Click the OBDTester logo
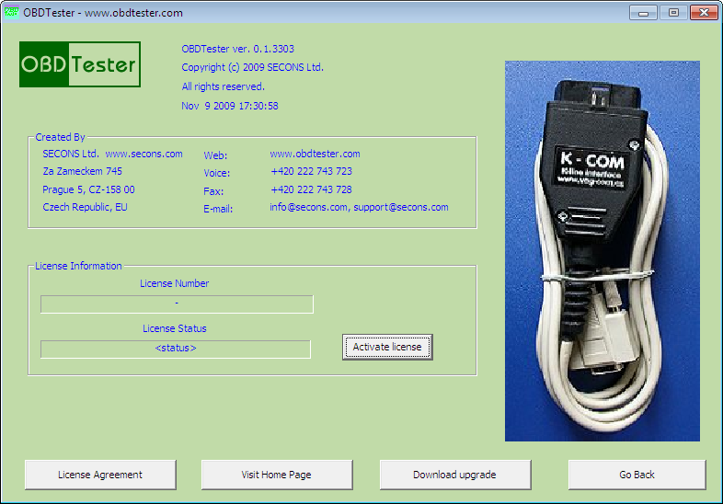Image resolution: width=723 pixels, height=504 pixels. pos(80,64)
